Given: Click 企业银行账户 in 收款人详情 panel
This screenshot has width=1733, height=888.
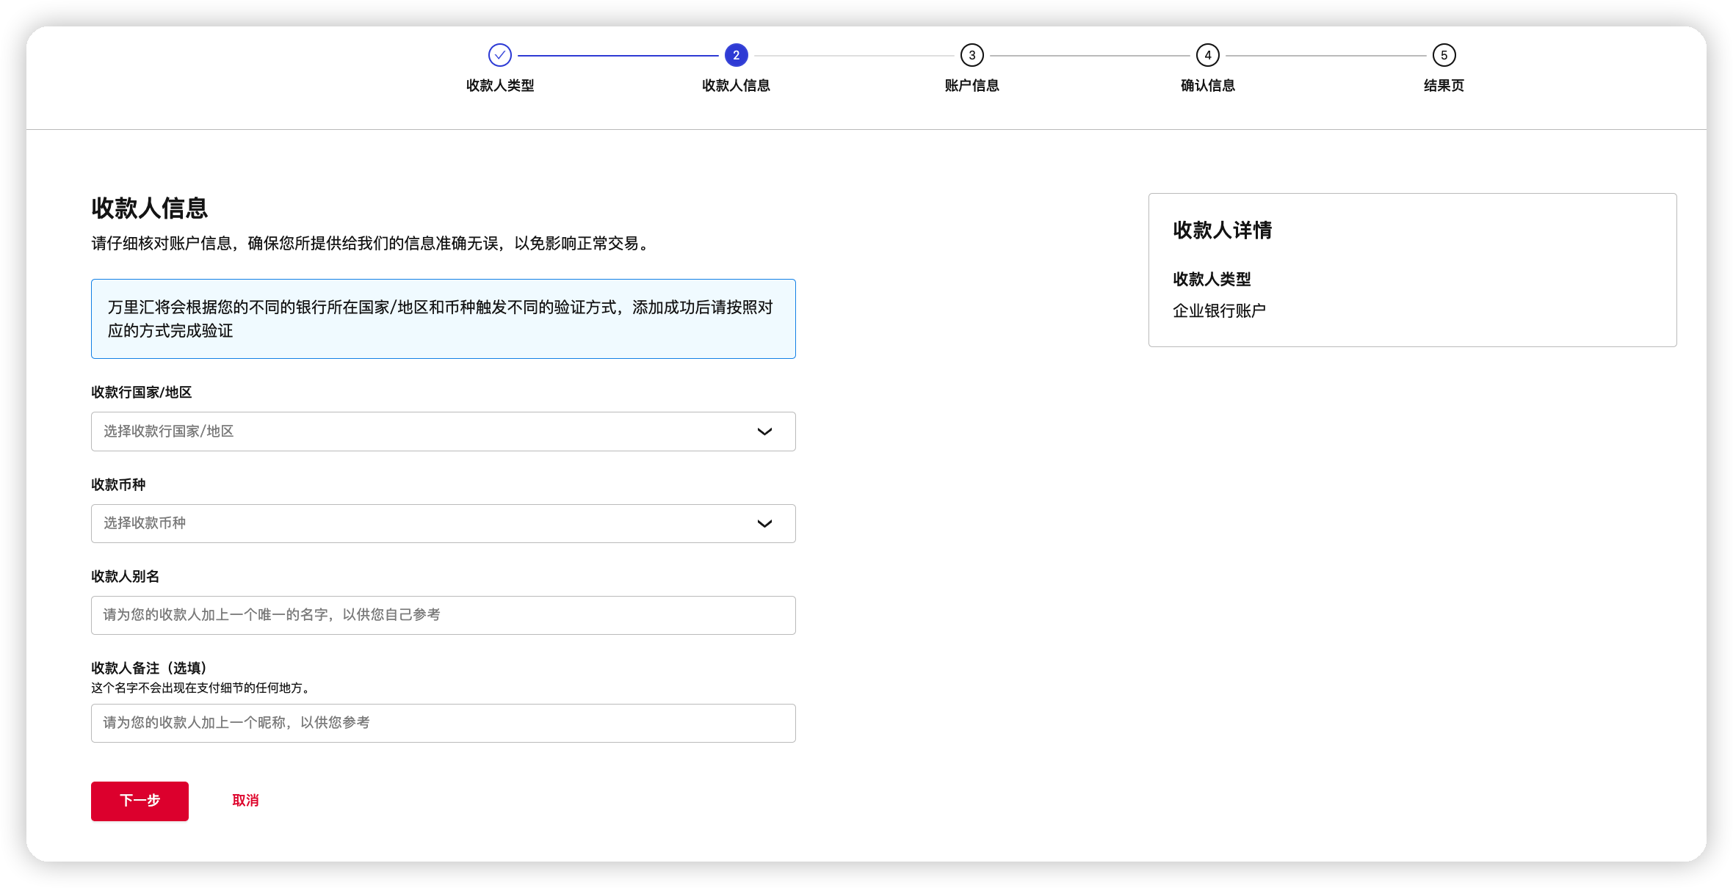Looking at the screenshot, I should [x=1219, y=311].
